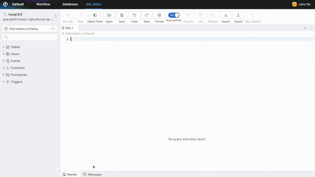Show the Messages tab

tap(92, 174)
